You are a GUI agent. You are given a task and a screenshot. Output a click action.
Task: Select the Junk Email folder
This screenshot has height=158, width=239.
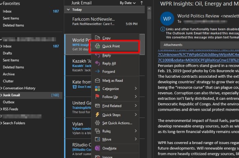pos(31,95)
